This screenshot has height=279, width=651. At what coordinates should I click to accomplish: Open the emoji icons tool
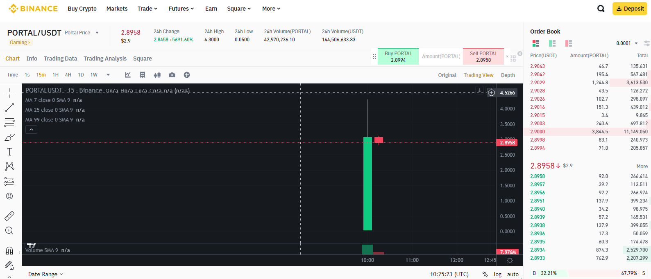pos(9,196)
